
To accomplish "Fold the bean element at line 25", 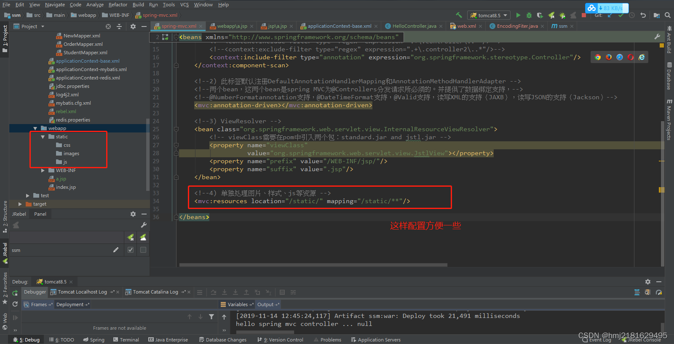I will (176, 129).
